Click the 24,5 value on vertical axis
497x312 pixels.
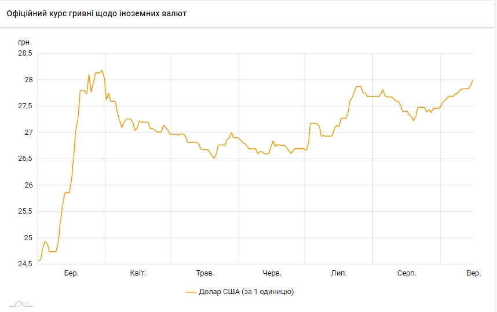click(25, 265)
